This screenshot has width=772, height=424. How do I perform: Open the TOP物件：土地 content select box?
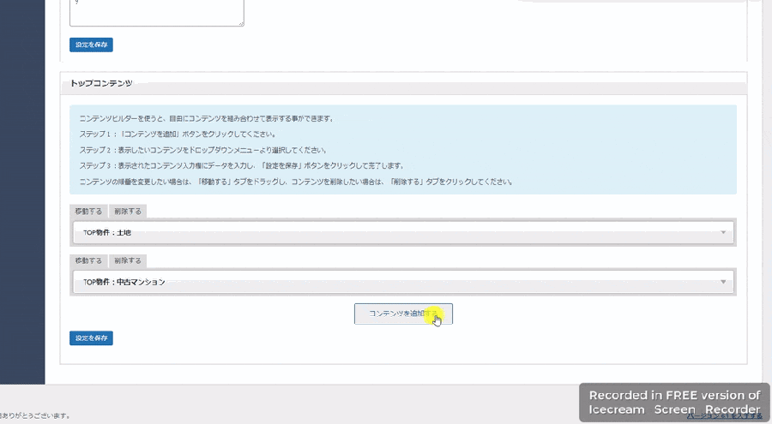pyautogui.click(x=403, y=232)
